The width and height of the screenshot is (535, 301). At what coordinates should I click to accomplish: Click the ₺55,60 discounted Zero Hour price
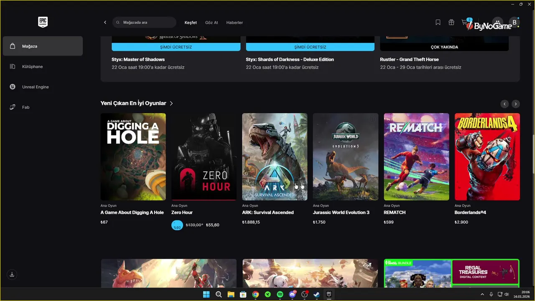pos(212,225)
